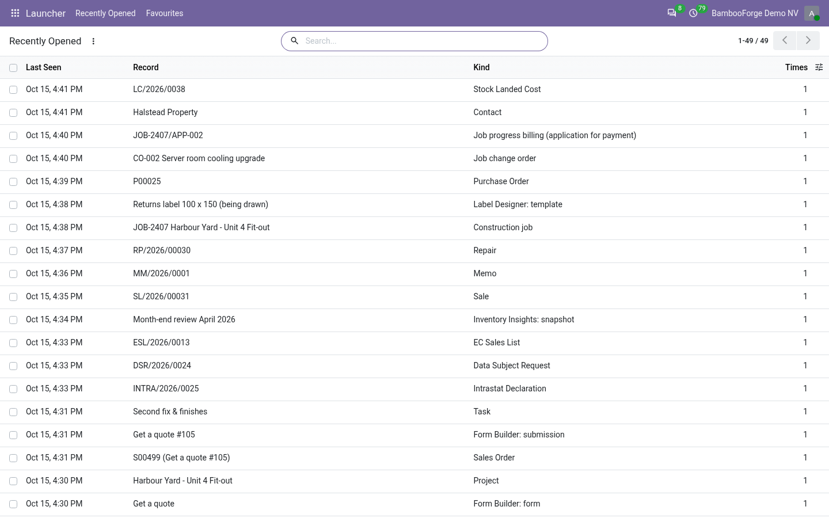
Task: Open the Recently Opened actions kebab menu
Action: click(93, 41)
